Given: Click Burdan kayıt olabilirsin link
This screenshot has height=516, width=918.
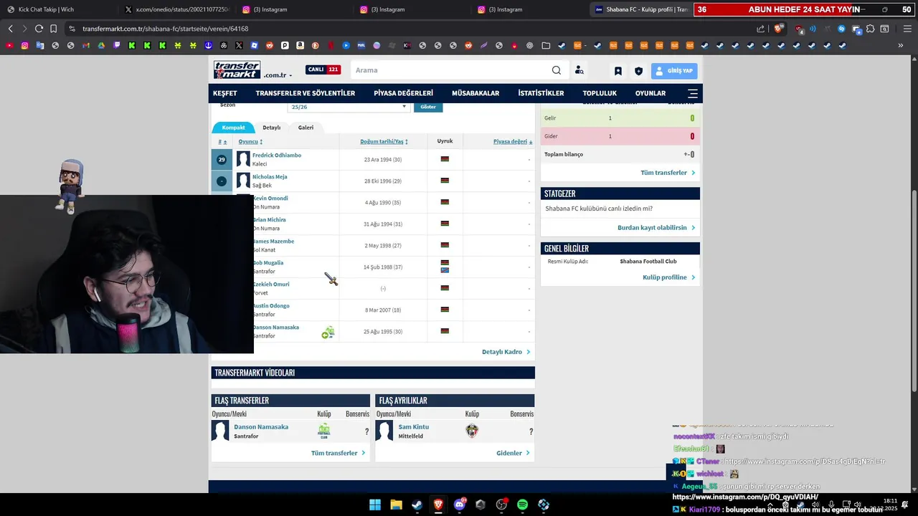Looking at the screenshot, I should click(x=656, y=228).
